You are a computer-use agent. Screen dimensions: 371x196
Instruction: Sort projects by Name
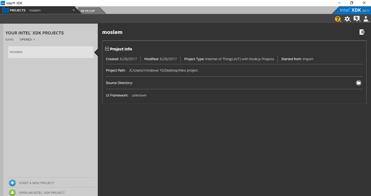pos(10,40)
